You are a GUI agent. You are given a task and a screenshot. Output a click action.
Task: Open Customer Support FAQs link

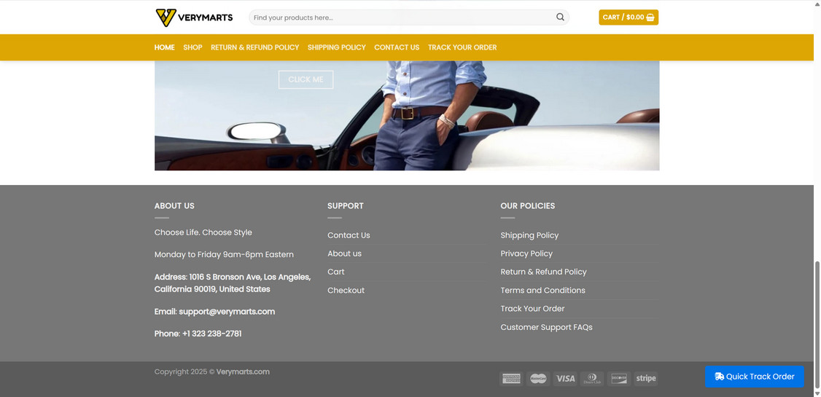[x=547, y=327]
